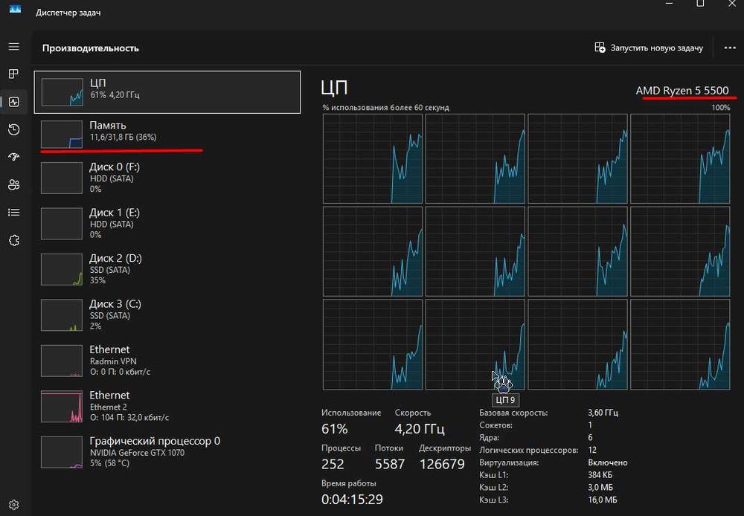Click the Run new task icon

(600, 48)
